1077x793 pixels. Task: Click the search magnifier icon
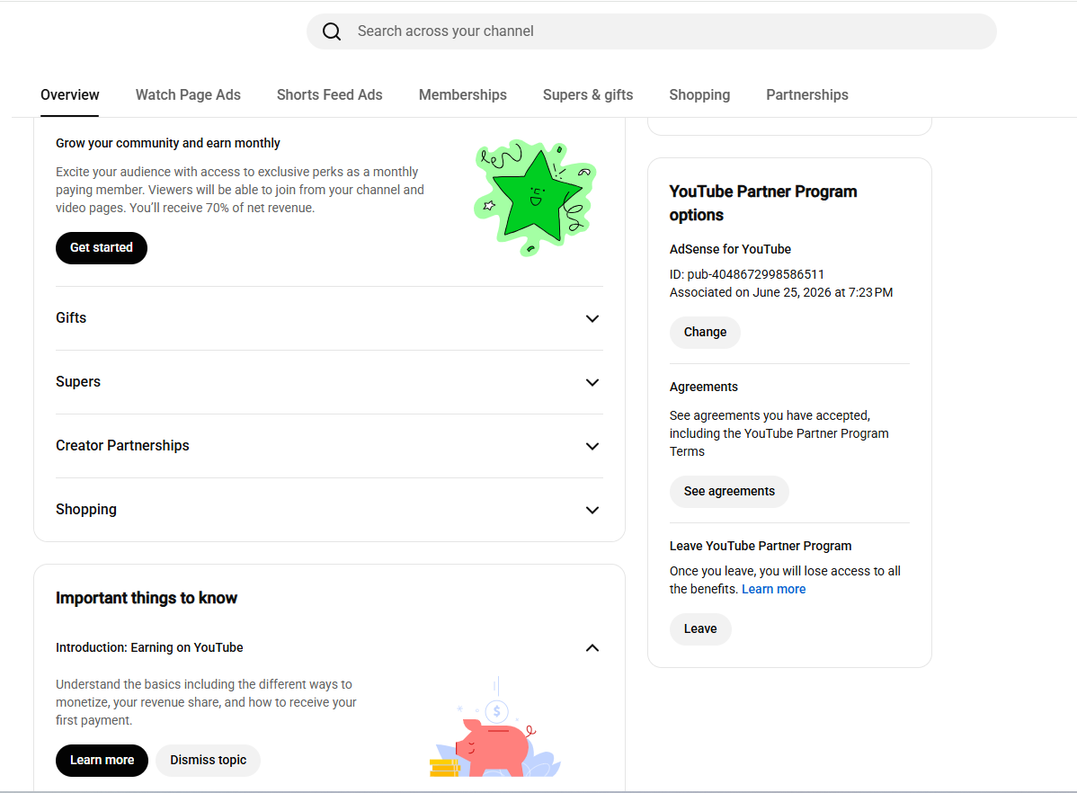coord(332,31)
